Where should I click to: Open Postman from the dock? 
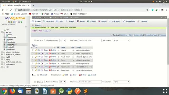tap(77, 91)
